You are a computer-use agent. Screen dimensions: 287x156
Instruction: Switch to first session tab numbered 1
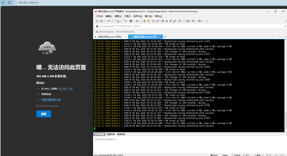coord(109,37)
